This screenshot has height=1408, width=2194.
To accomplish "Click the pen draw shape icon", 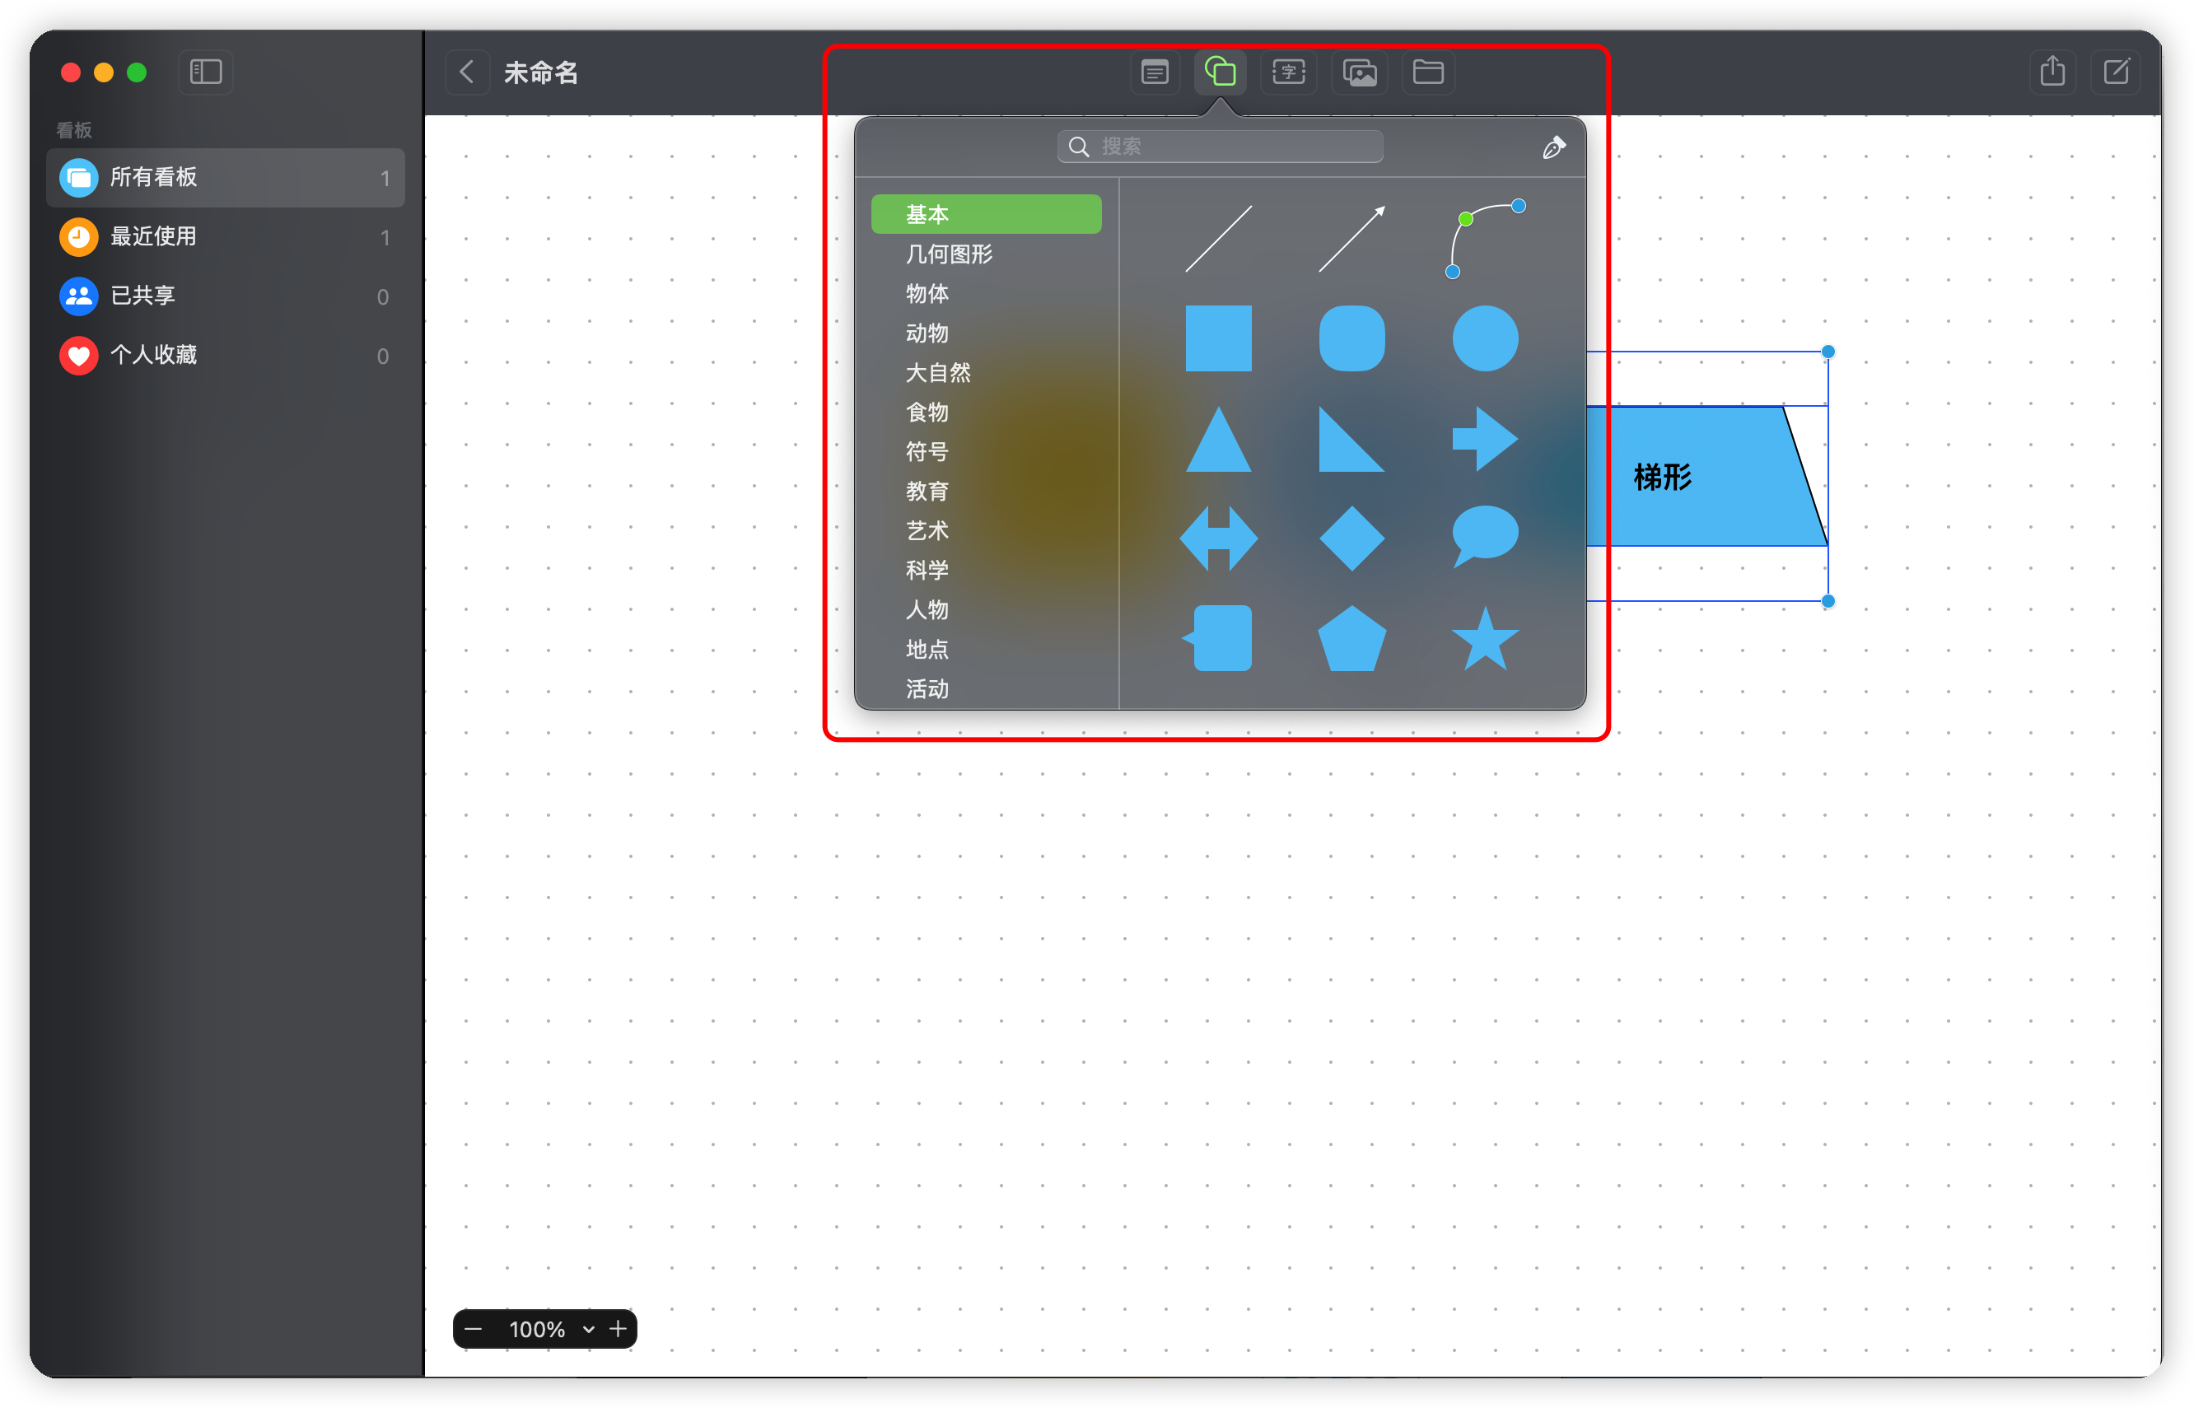I will [x=1553, y=147].
